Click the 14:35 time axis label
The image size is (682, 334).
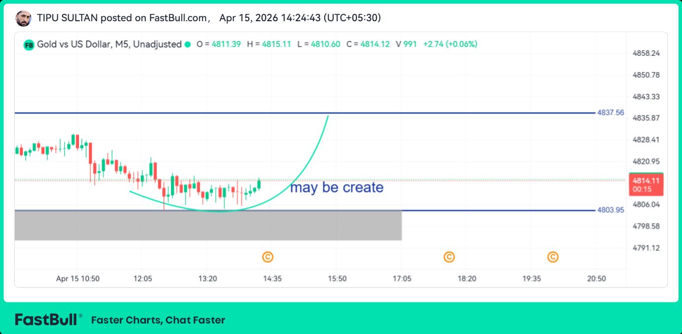pyautogui.click(x=272, y=279)
